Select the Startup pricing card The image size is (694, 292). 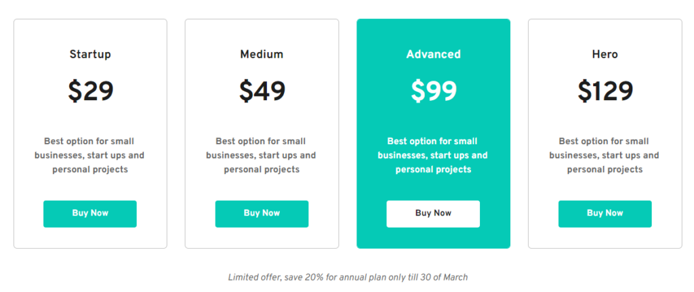coord(90,133)
